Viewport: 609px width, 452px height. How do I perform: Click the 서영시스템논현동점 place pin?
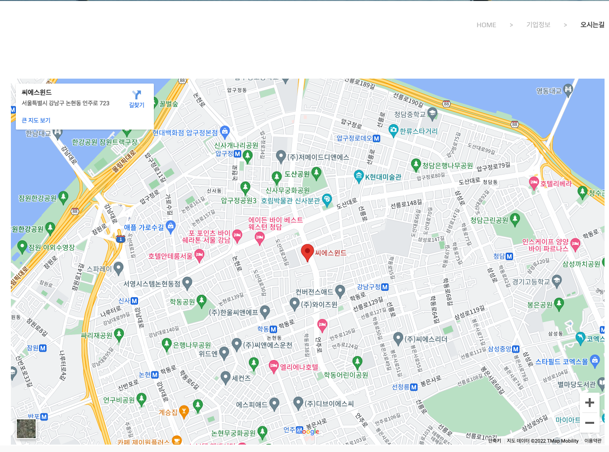[x=187, y=283]
